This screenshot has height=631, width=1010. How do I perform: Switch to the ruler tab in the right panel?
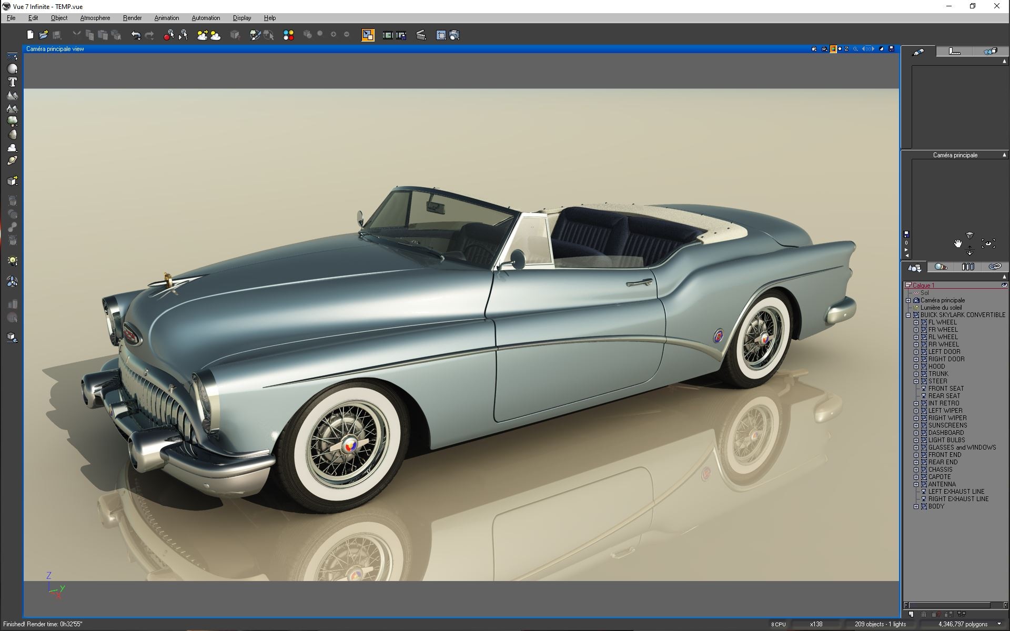pyautogui.click(x=954, y=51)
